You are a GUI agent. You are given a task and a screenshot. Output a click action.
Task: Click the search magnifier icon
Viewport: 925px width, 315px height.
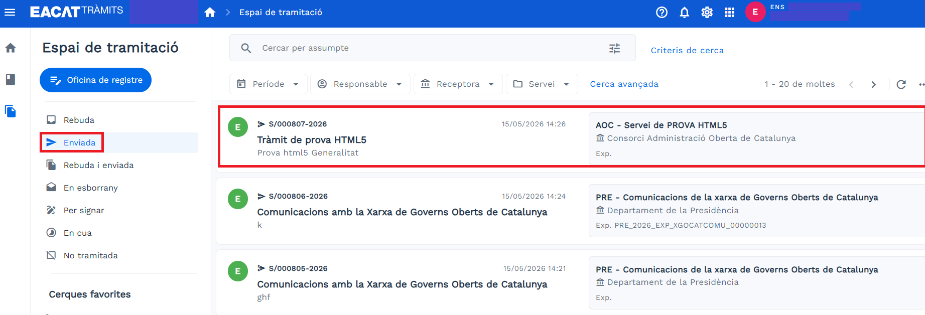(x=246, y=48)
